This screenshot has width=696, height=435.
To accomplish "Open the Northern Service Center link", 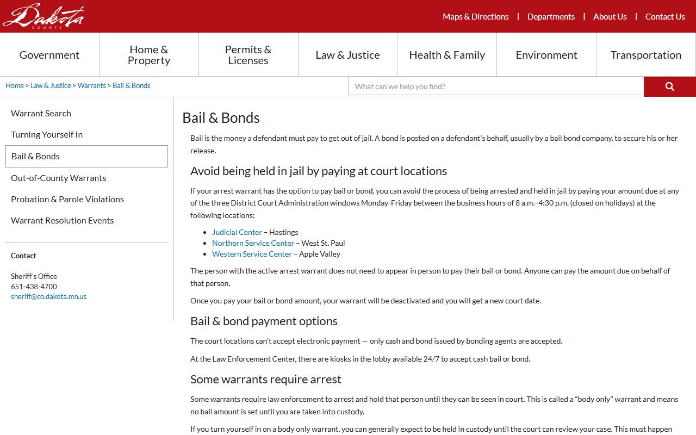I will 253,243.
